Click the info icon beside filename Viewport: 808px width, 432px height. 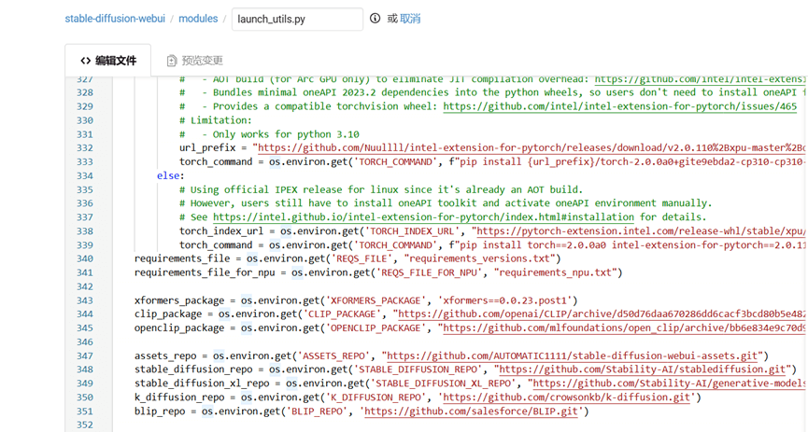[376, 19]
